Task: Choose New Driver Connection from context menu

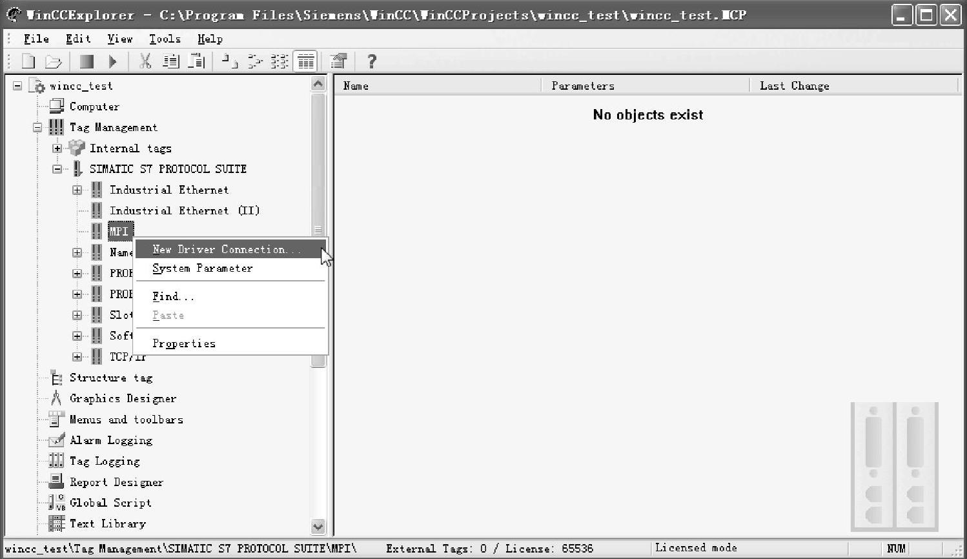Action: [230, 249]
